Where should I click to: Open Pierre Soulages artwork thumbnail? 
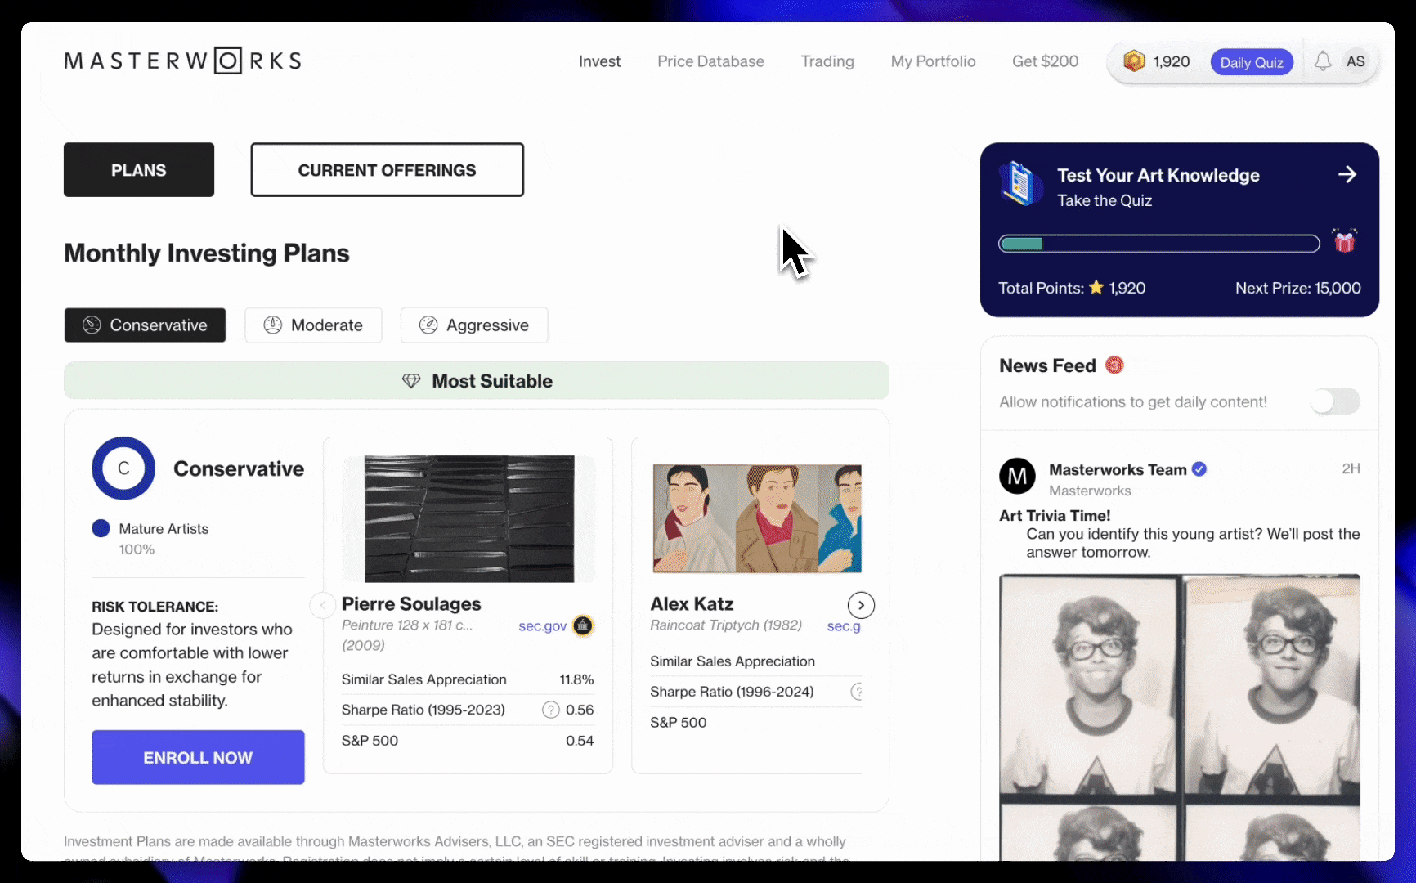point(469,518)
